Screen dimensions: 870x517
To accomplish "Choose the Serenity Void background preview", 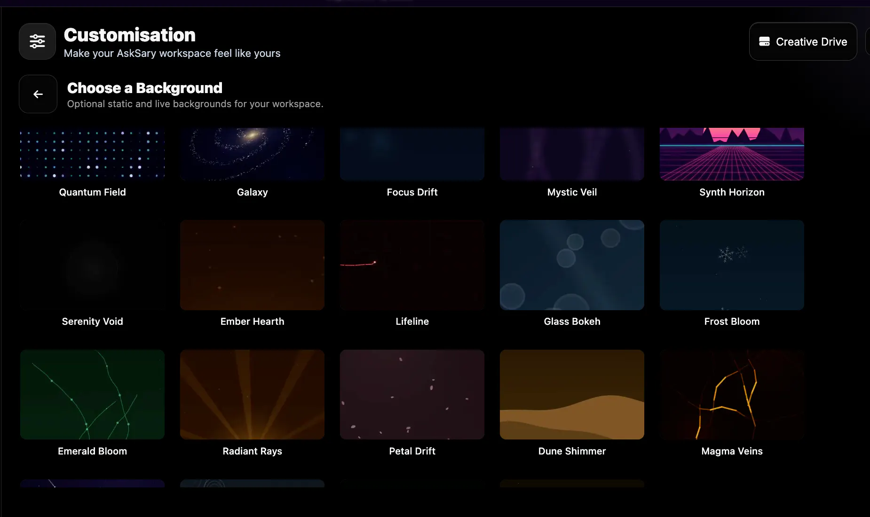I will [93, 265].
